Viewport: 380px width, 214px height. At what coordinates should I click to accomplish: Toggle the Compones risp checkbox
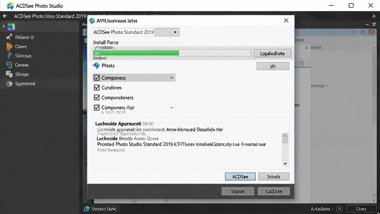point(97,107)
